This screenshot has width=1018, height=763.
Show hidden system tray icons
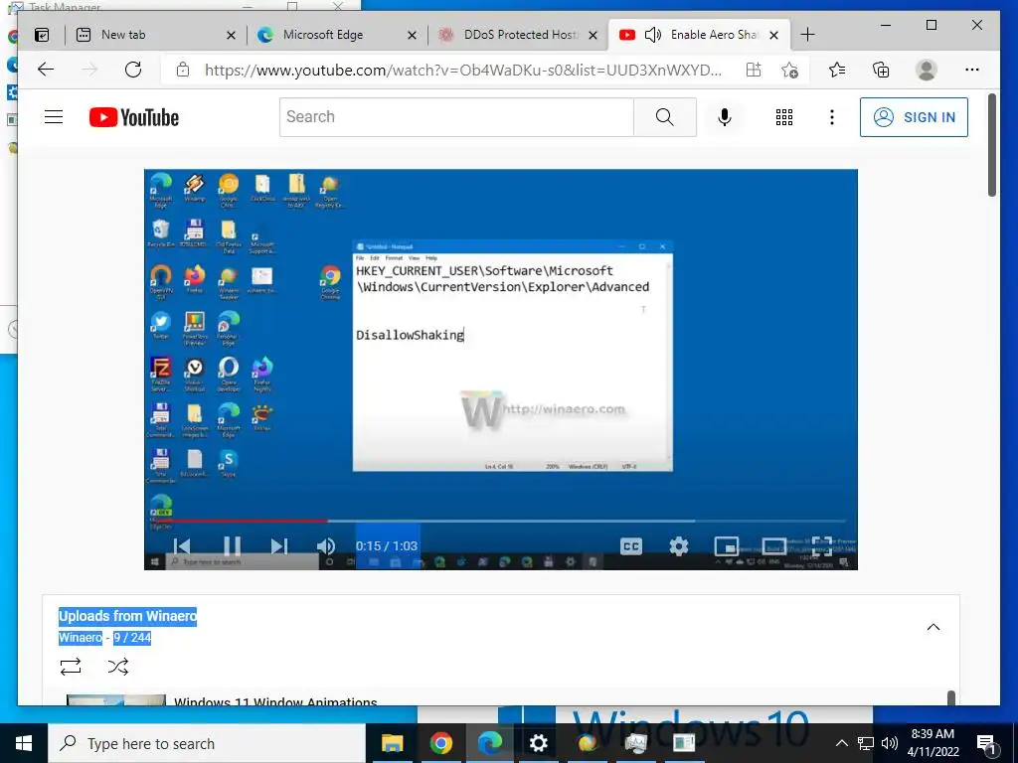pos(841,743)
